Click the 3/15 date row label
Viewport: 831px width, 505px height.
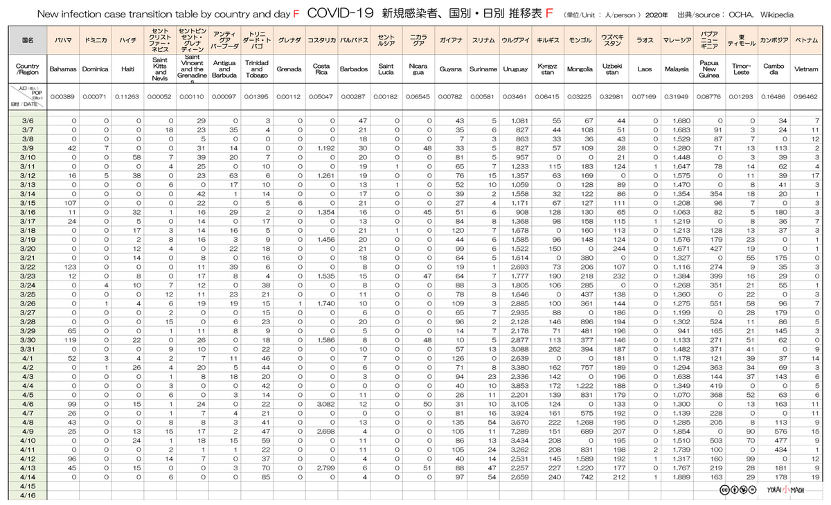click(27, 203)
